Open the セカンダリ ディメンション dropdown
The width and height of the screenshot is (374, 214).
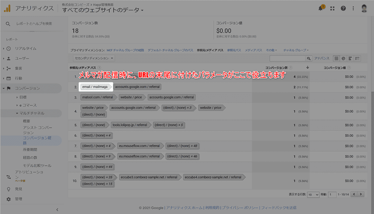(94, 58)
